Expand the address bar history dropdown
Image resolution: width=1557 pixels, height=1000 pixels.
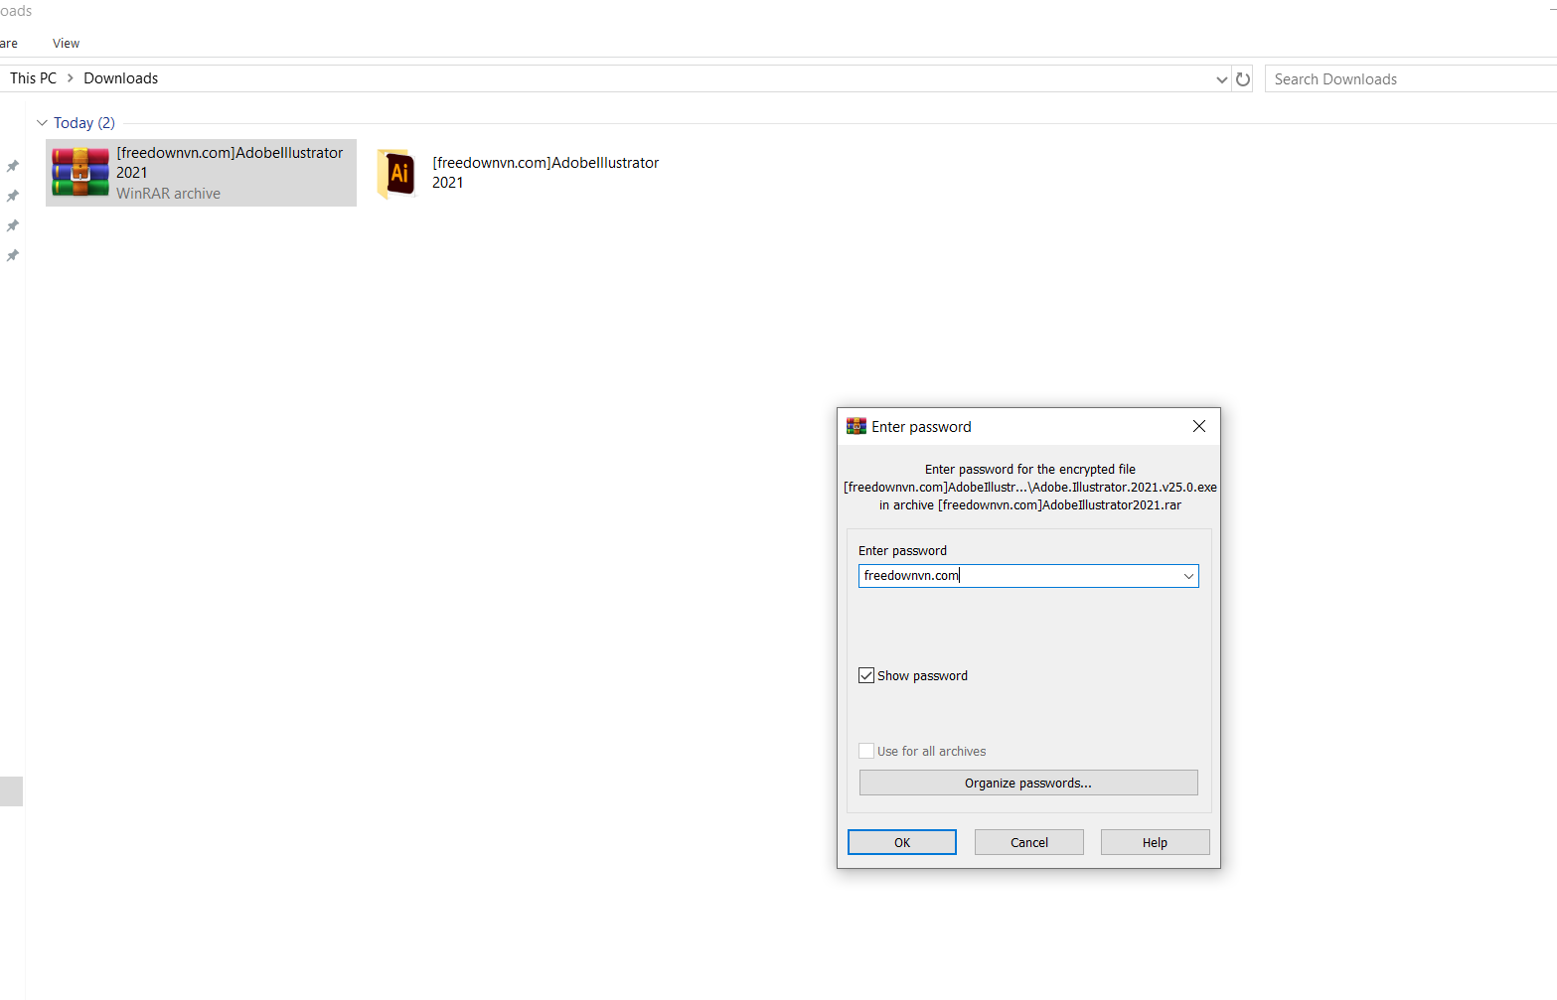(1221, 79)
